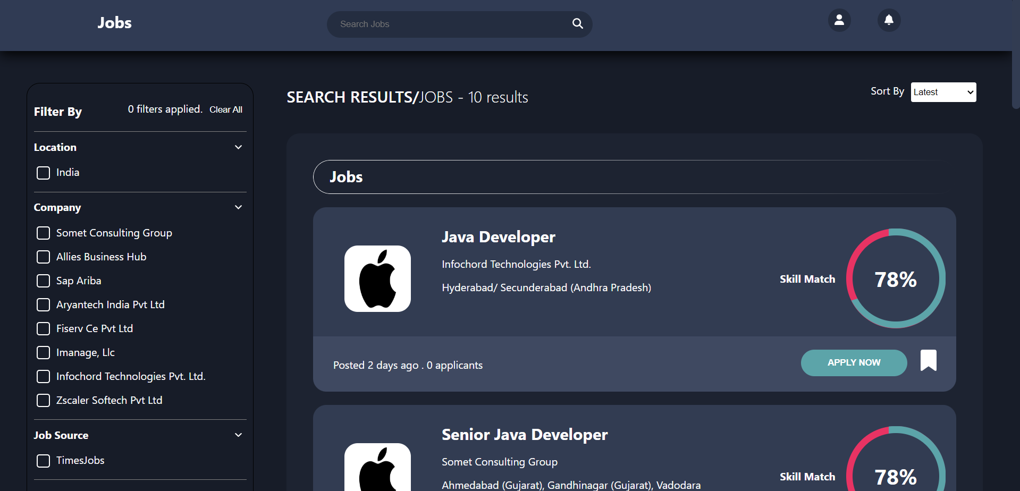The image size is (1020, 491).
Task: Click the Jobs section heading pill
Action: pyautogui.click(x=634, y=177)
